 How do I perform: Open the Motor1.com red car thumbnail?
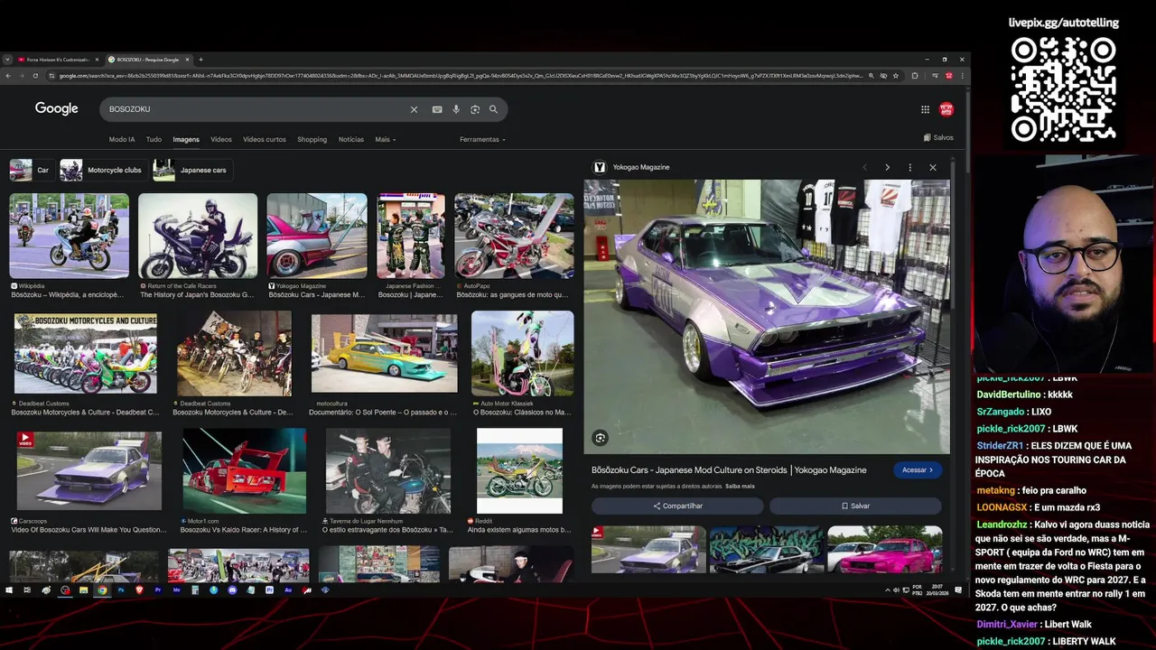[x=244, y=470]
